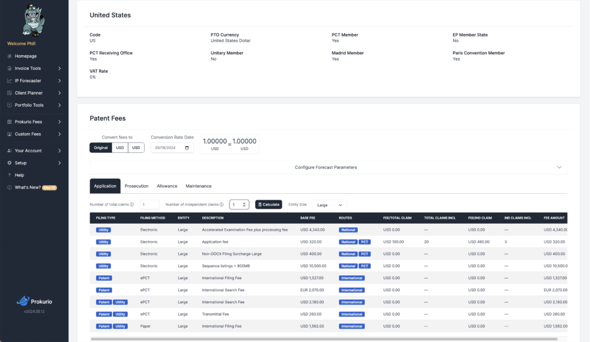Expand the Prokurio Fees submenu chevron
590x342 pixels.
tap(59, 122)
